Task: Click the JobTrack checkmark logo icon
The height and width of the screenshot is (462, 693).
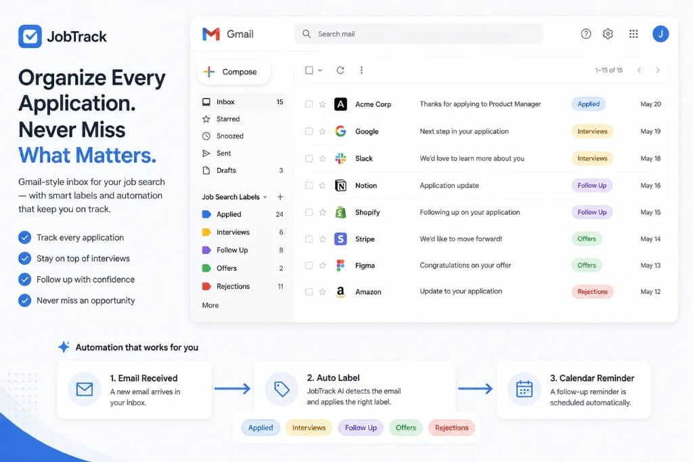Action: [x=30, y=37]
